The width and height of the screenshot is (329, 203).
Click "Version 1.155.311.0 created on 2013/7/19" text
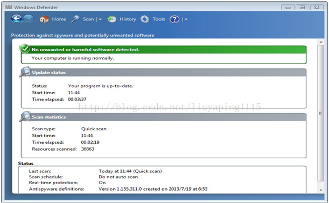tap(145, 189)
